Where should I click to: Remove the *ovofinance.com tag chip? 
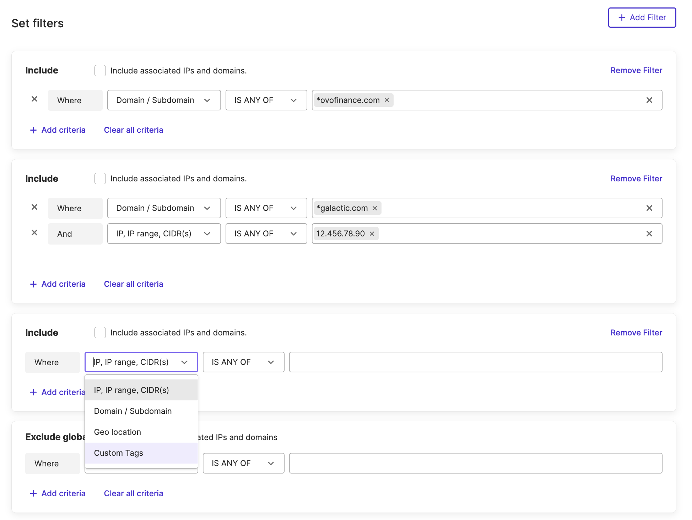tap(387, 100)
